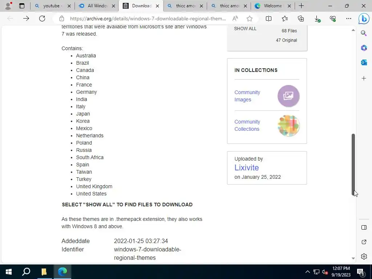Open a new browser tab
Image resolution: width=372 pixels, height=279 pixels.
[301, 6]
